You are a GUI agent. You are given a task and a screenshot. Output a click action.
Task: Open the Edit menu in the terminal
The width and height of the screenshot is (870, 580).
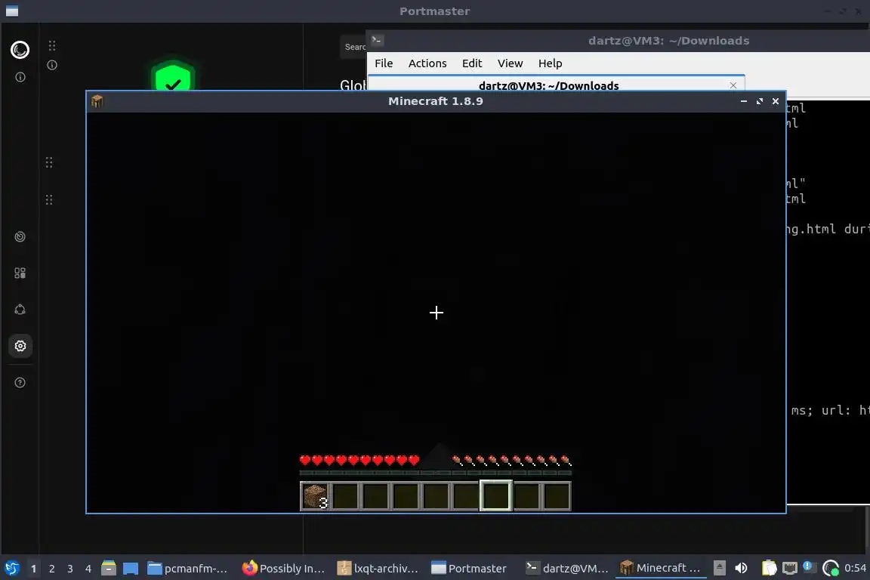point(472,63)
